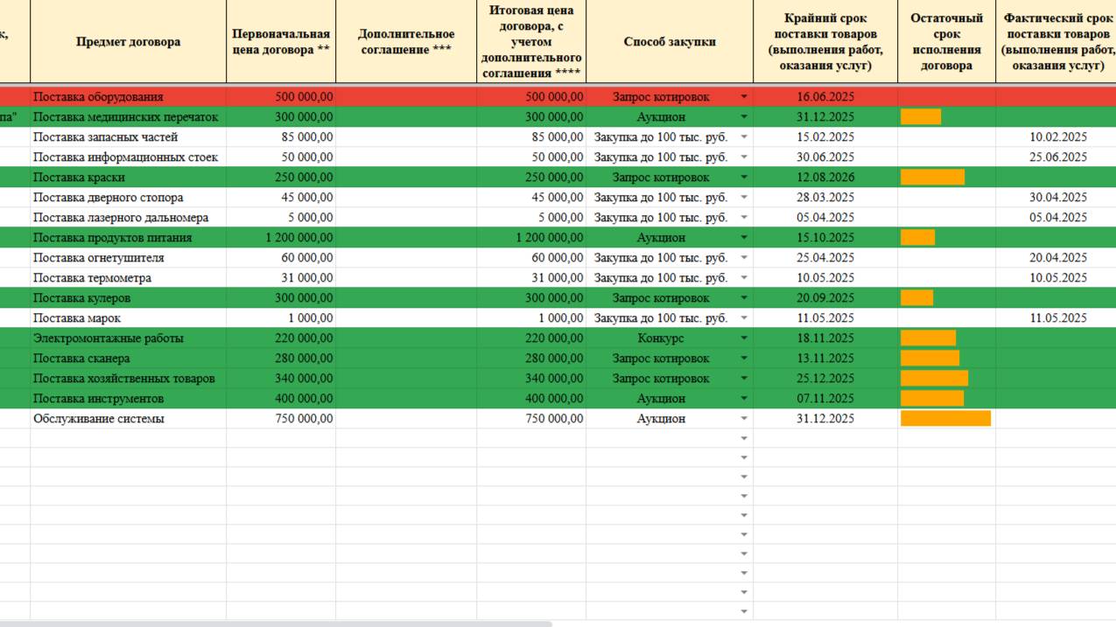Screen dimensions: 1116x627
Task: Open dropdown arrow for Электромонтажные работы row
Action: pyautogui.click(x=744, y=338)
